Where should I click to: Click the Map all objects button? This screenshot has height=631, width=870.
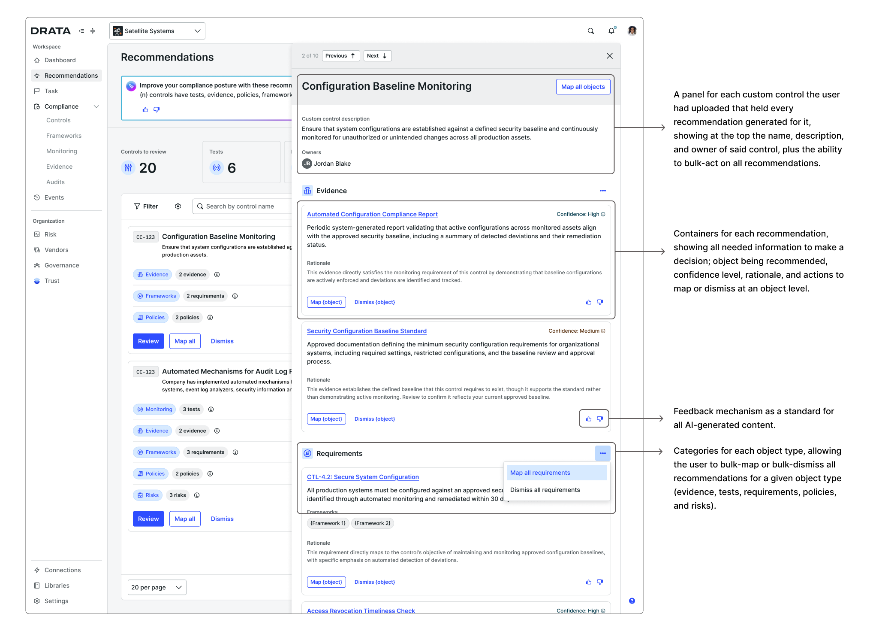click(x=583, y=87)
